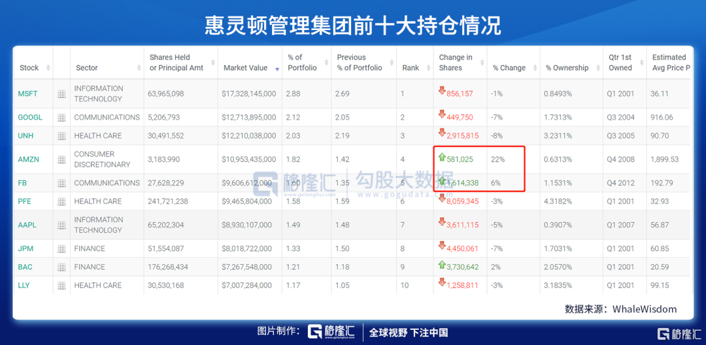Select AMZN change in shares 581,025
706x345 pixels.
pyautogui.click(x=460, y=159)
